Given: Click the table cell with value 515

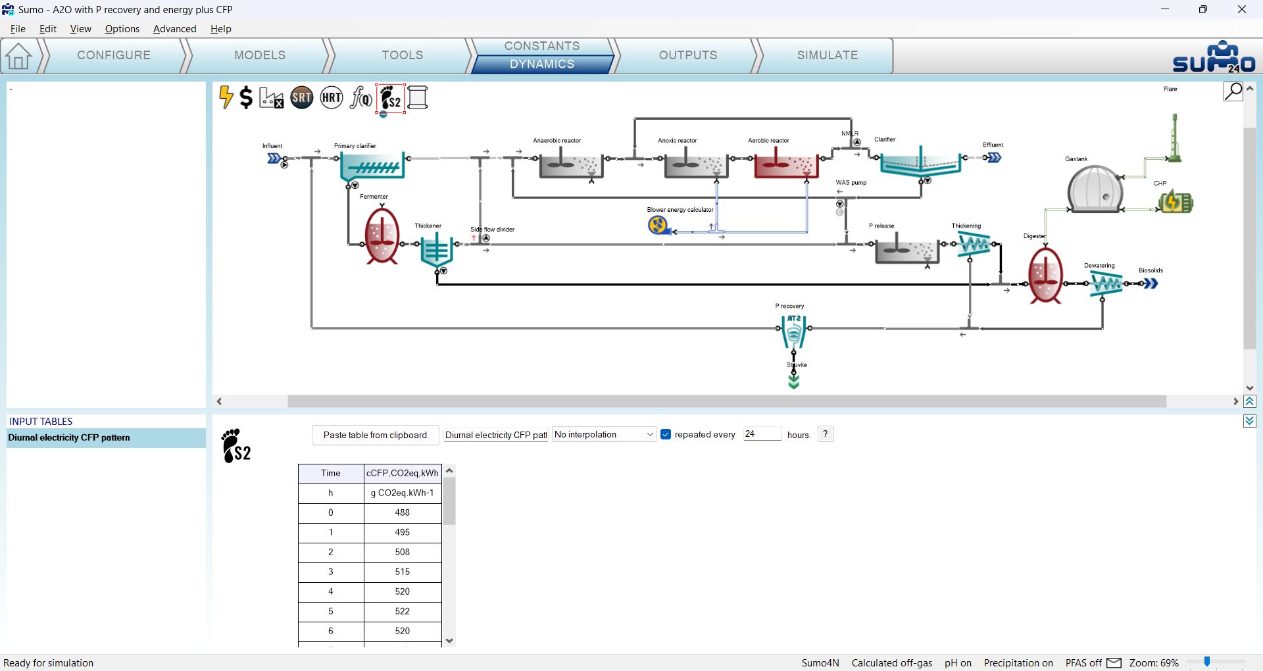Looking at the screenshot, I should click(403, 572).
